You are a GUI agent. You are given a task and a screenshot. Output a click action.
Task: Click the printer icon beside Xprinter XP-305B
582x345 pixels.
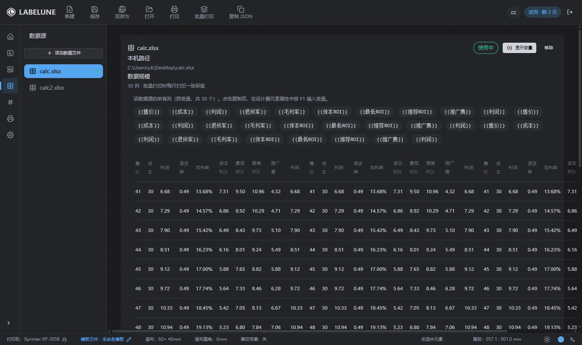point(64,339)
